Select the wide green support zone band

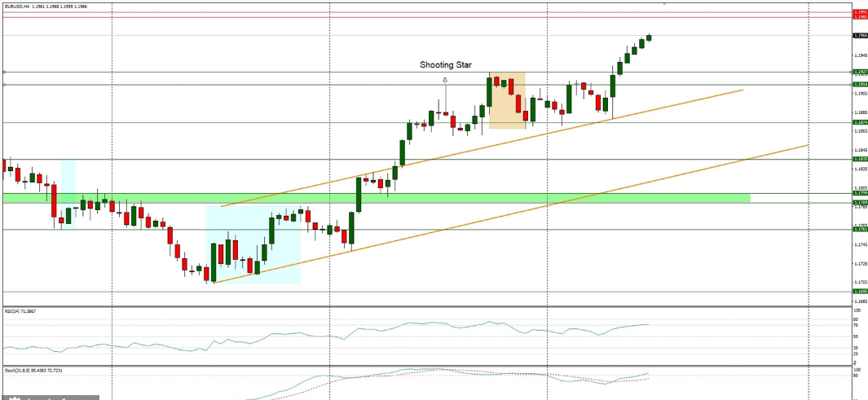point(377,198)
